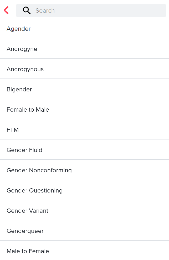Tap the first gender option, Agender
169x260 pixels.
(19, 29)
